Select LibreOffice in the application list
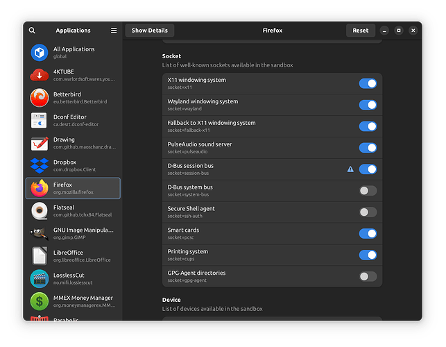Screen dimensions: 446x347 point(73,256)
